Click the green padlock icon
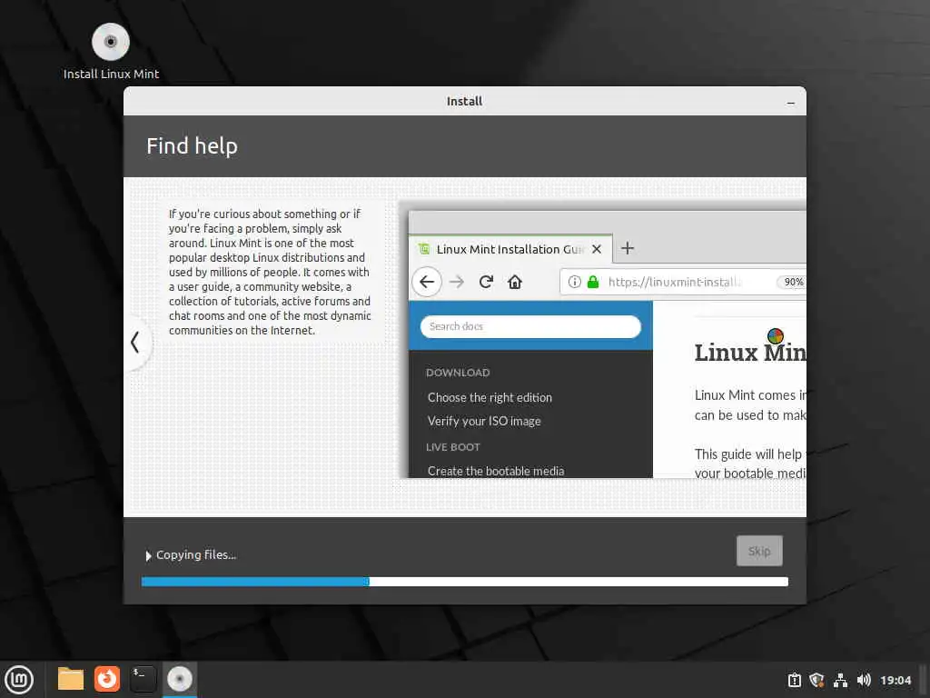 click(x=592, y=282)
